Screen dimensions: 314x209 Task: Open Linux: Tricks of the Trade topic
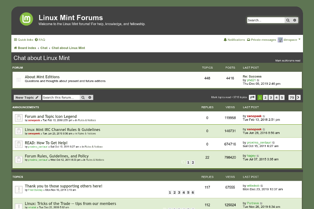(x=71, y=204)
